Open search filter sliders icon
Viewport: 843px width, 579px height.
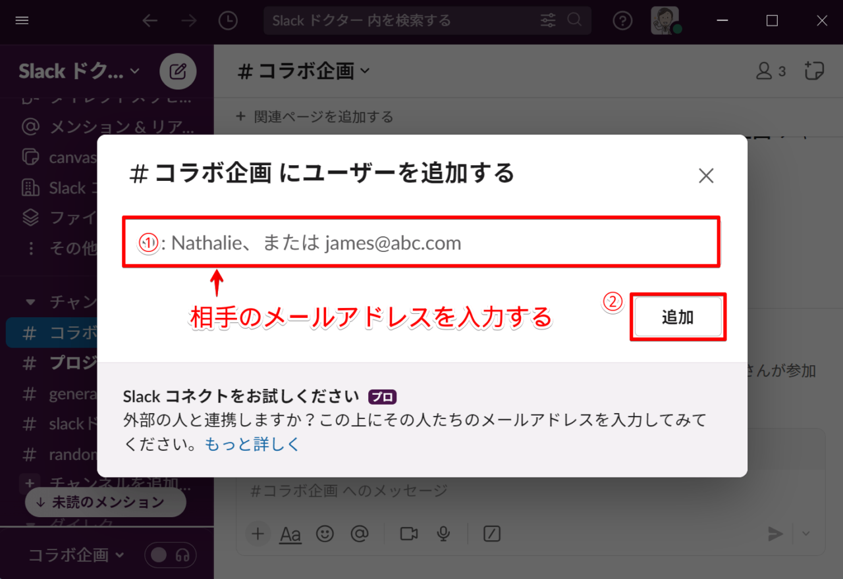pos(548,20)
